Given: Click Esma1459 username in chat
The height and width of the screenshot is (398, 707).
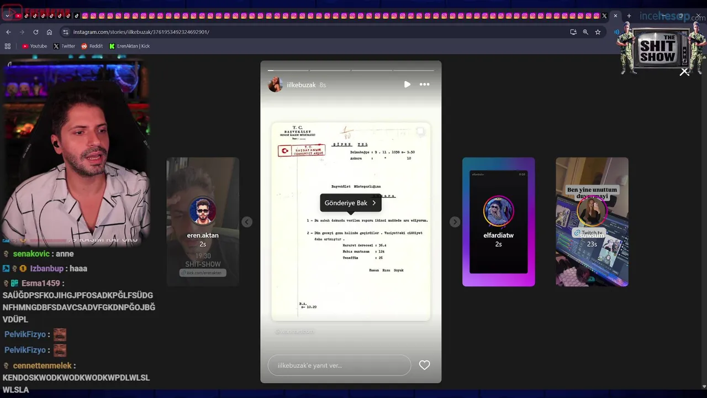Looking at the screenshot, I should point(41,283).
